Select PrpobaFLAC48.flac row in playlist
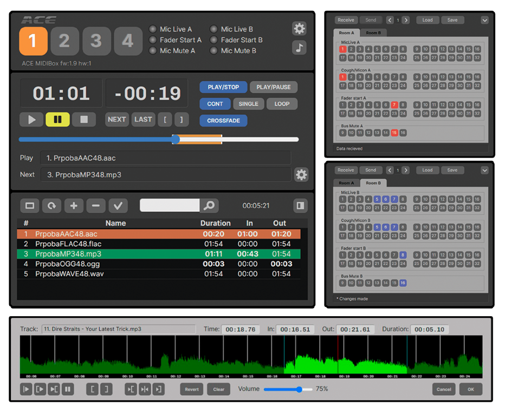 point(159,244)
